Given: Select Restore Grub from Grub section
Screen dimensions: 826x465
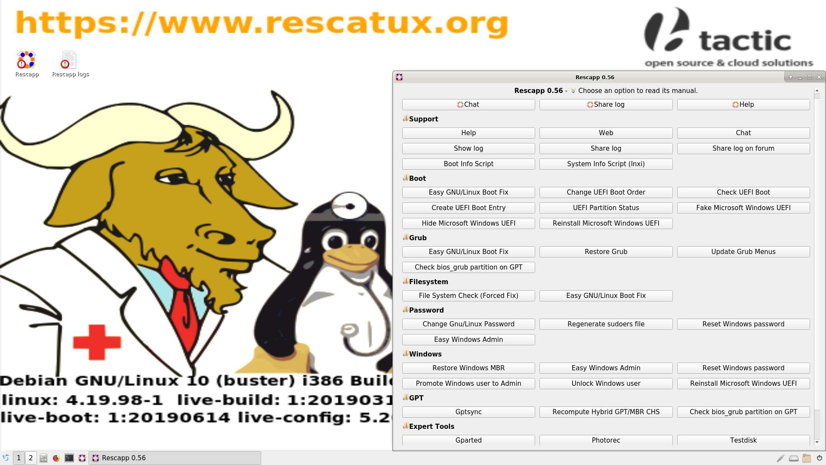Looking at the screenshot, I should click(606, 251).
